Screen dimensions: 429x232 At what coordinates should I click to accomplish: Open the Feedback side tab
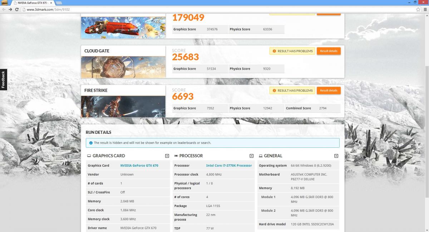pos(3,79)
